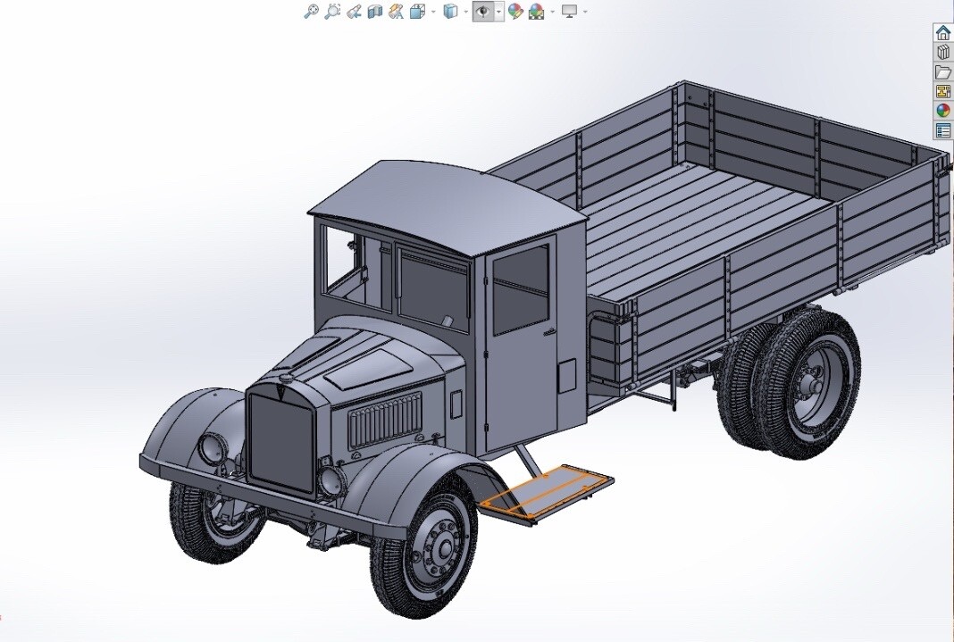Screen dimensions: 954x642
Task: Activate the Section View tool
Action: click(x=375, y=11)
